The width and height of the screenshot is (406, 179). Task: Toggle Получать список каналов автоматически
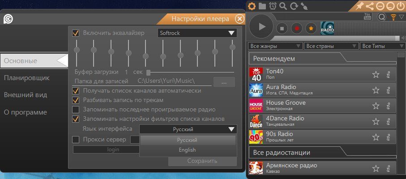(x=76, y=91)
